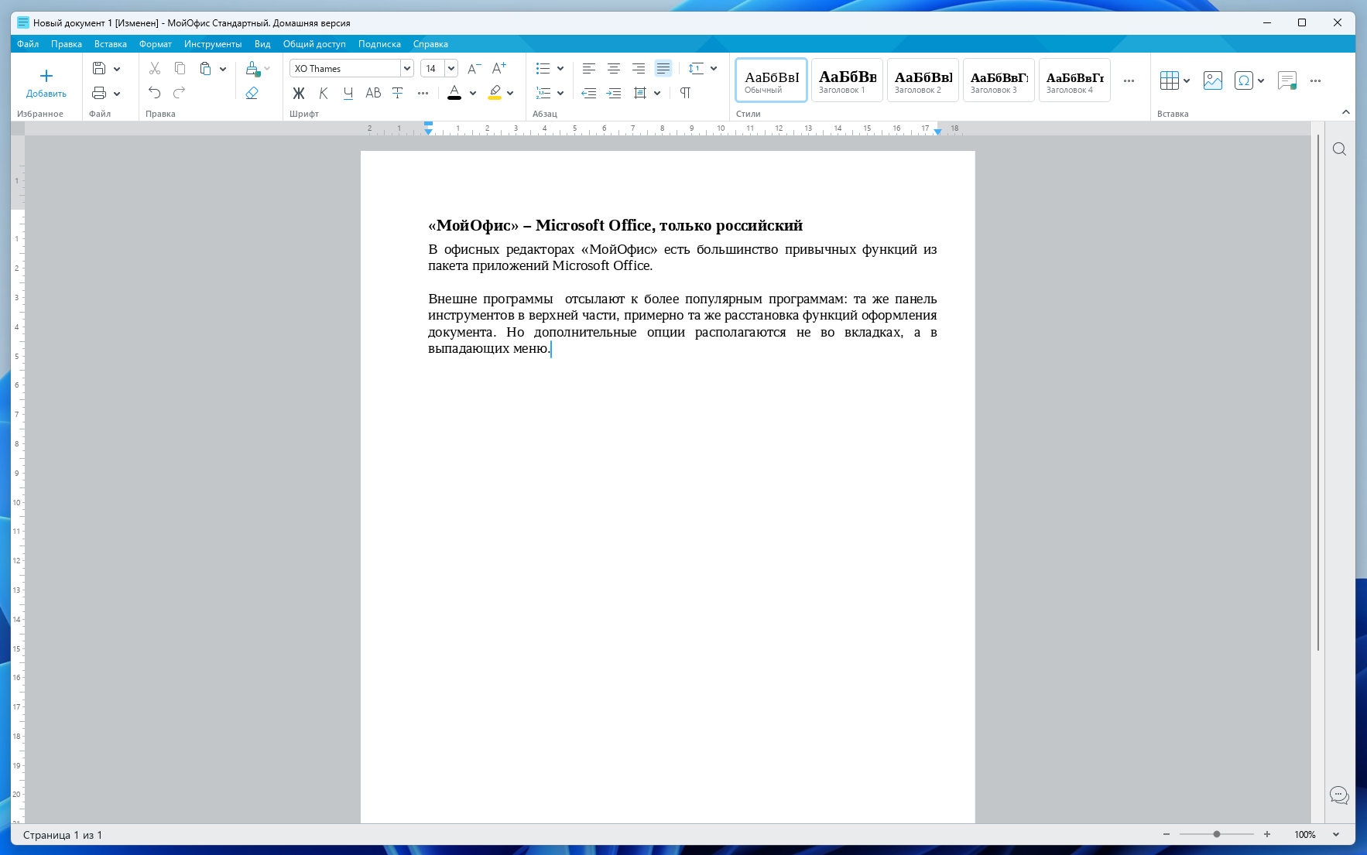Viewport: 1367px width, 855px height.
Task: Open the Формат menu
Action: (x=156, y=44)
